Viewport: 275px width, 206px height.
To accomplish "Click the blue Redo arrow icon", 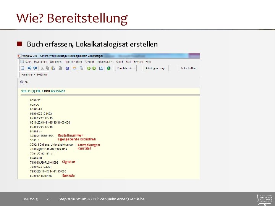I will tap(35, 68).
